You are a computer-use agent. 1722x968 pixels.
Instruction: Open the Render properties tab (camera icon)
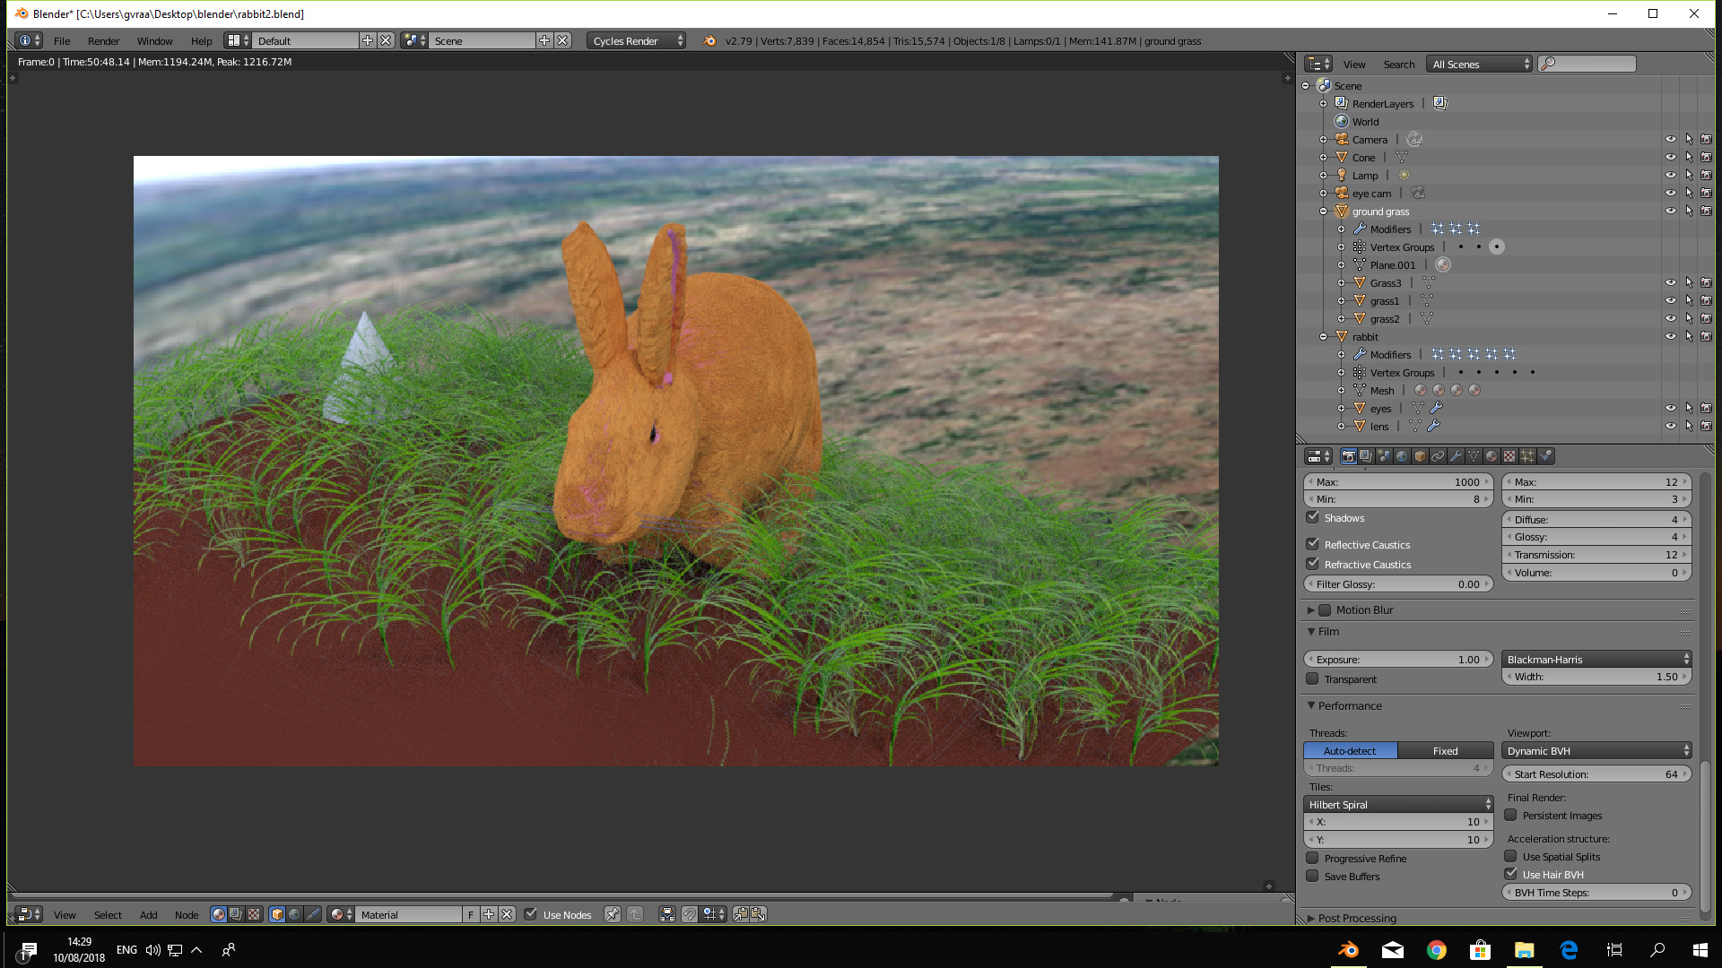click(x=1348, y=456)
